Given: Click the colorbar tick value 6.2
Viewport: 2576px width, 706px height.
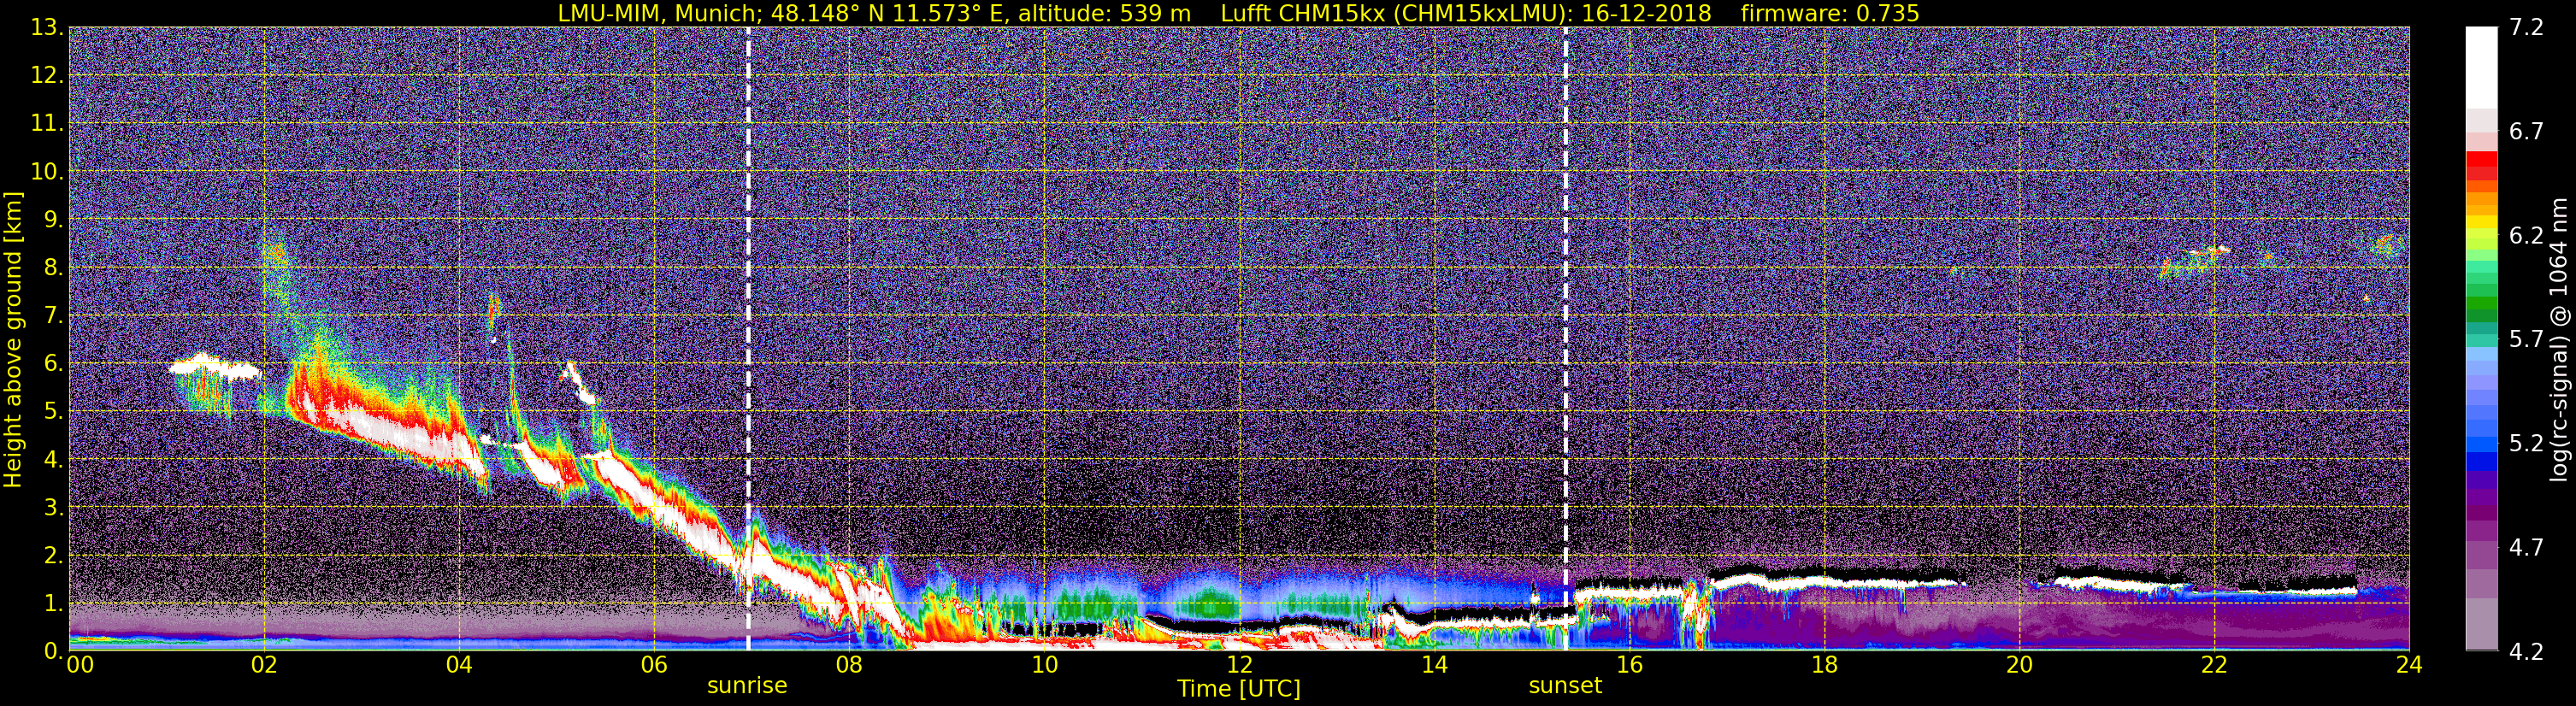Looking at the screenshot, I should coord(2526,236).
